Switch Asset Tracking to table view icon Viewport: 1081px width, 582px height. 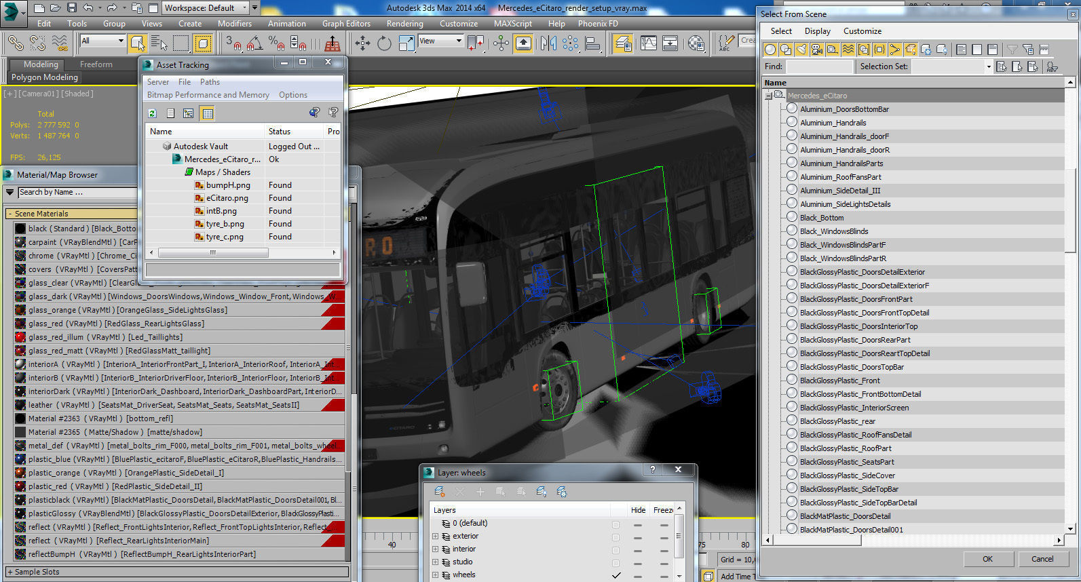pos(208,113)
